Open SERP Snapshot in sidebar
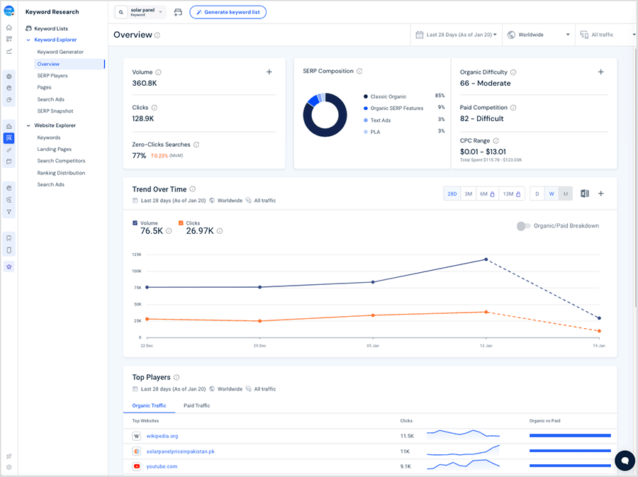Image resolution: width=638 pixels, height=477 pixels. coord(55,111)
